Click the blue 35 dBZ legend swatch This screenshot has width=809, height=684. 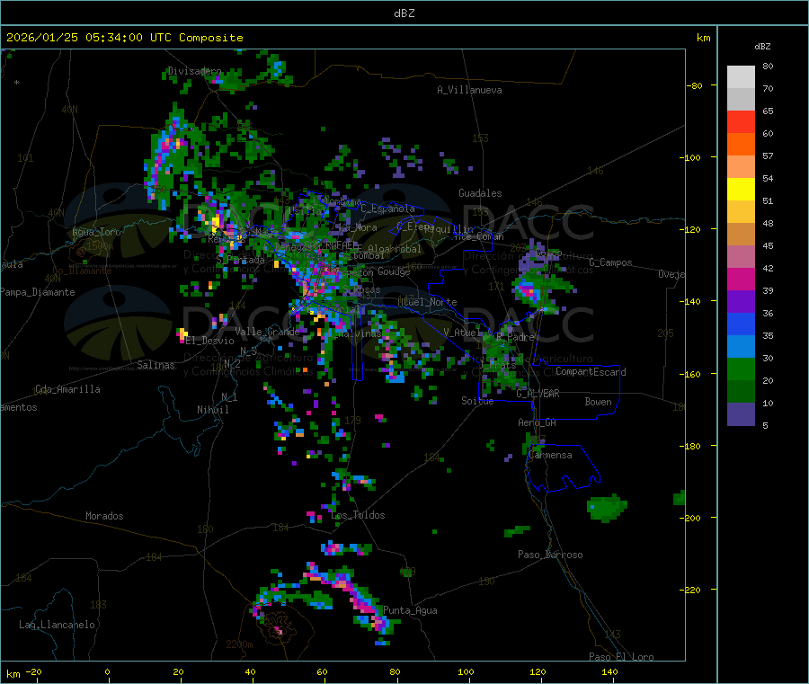pyautogui.click(x=741, y=324)
